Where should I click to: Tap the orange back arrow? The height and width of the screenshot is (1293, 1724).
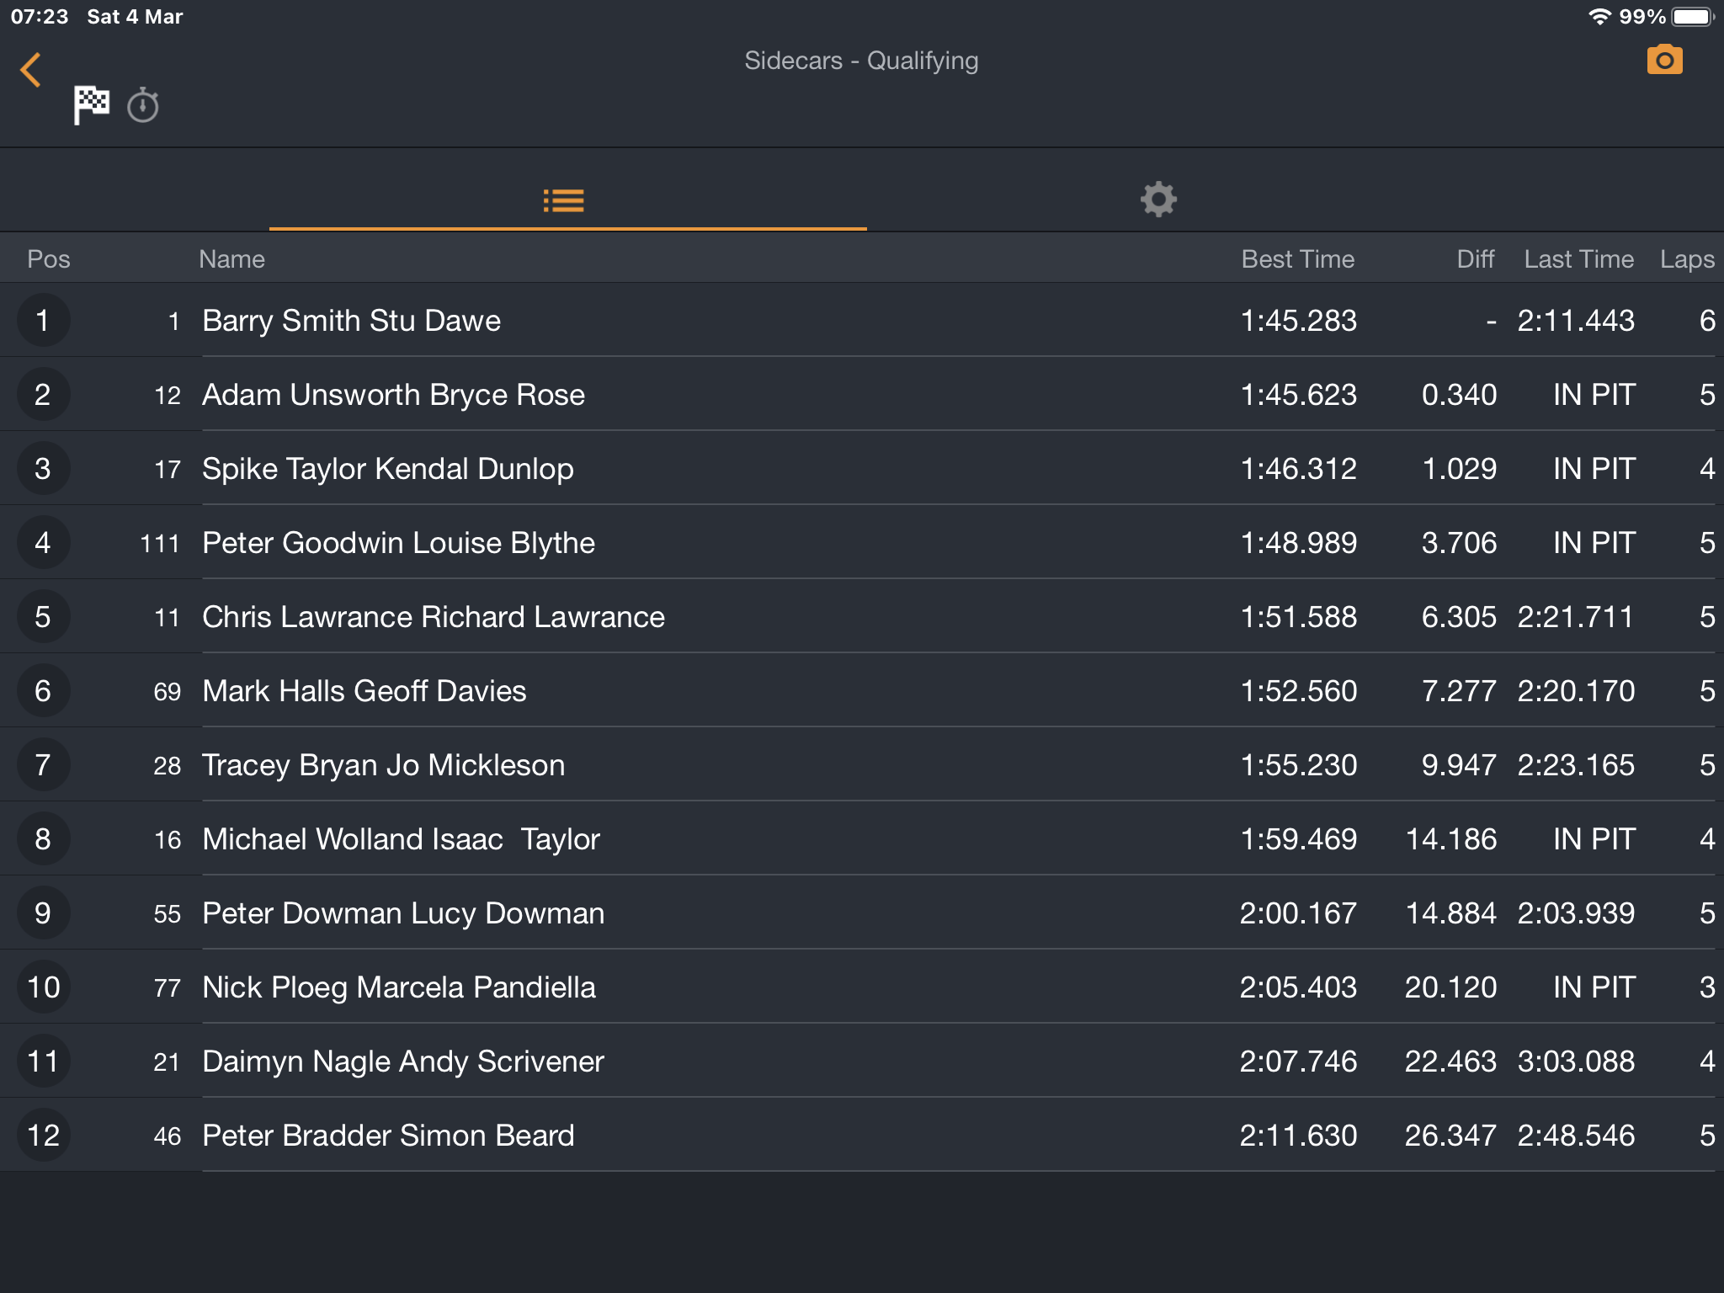pos(31,70)
